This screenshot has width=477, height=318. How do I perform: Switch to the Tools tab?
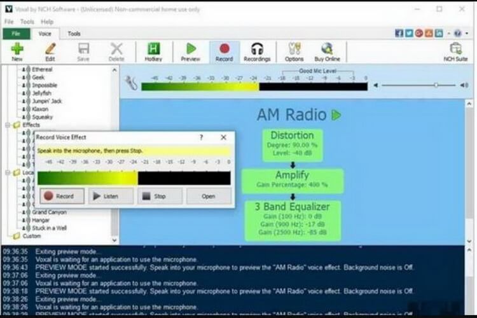74,33
